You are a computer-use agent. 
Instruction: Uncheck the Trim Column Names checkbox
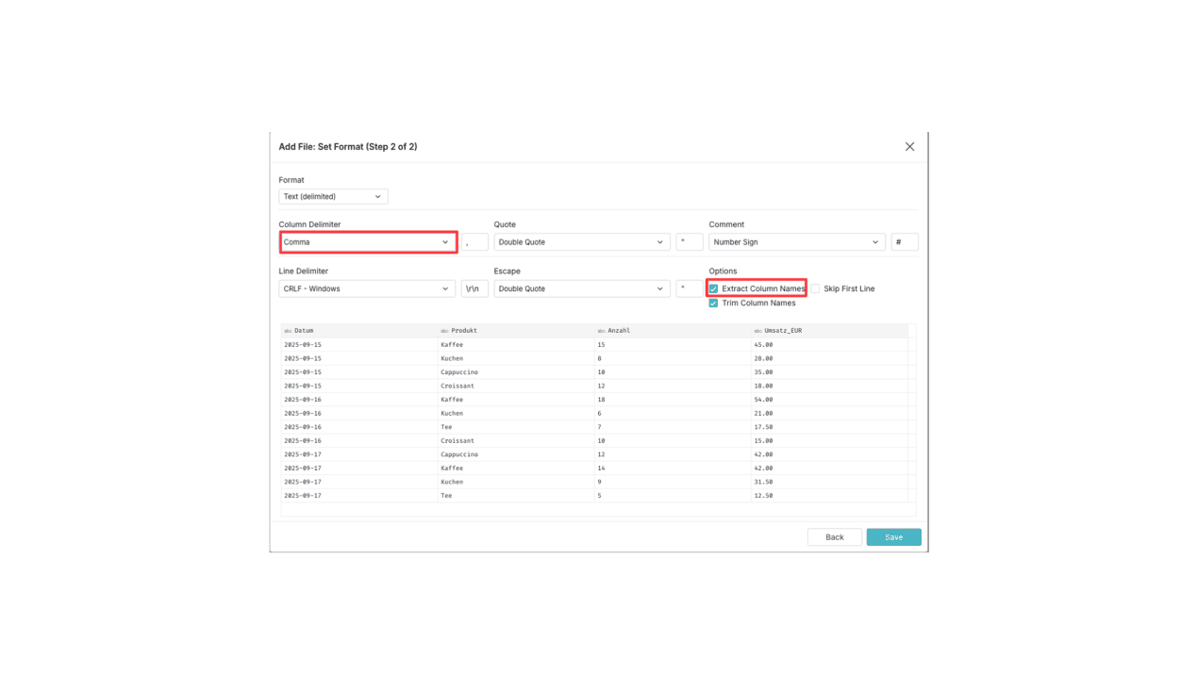coord(714,304)
